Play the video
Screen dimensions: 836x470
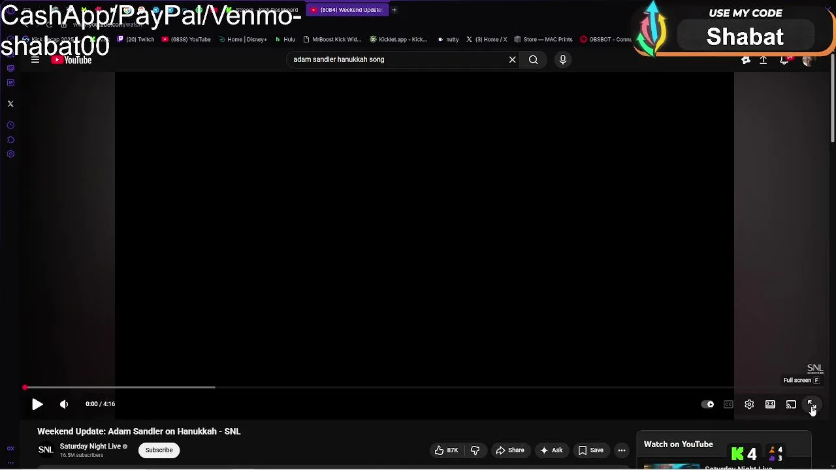pyautogui.click(x=37, y=404)
